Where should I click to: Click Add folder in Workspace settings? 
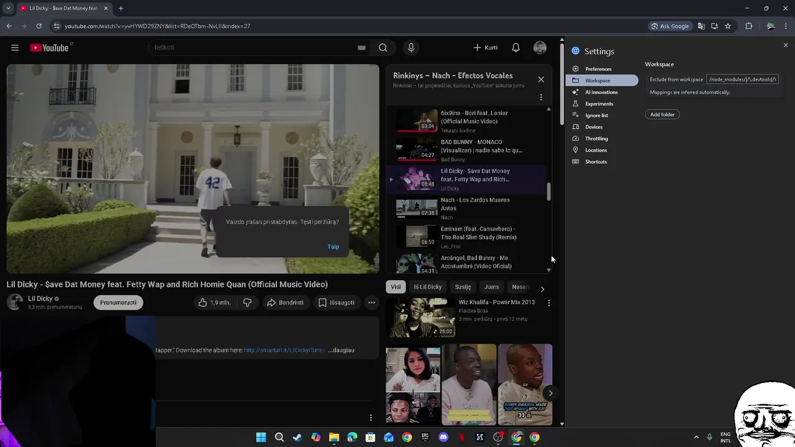663,114
